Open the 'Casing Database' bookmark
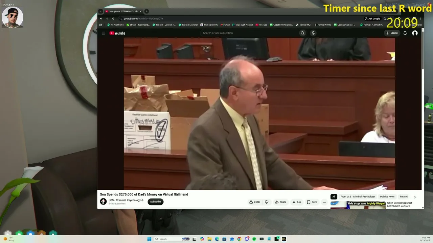The image size is (433, 243). (x=345, y=25)
